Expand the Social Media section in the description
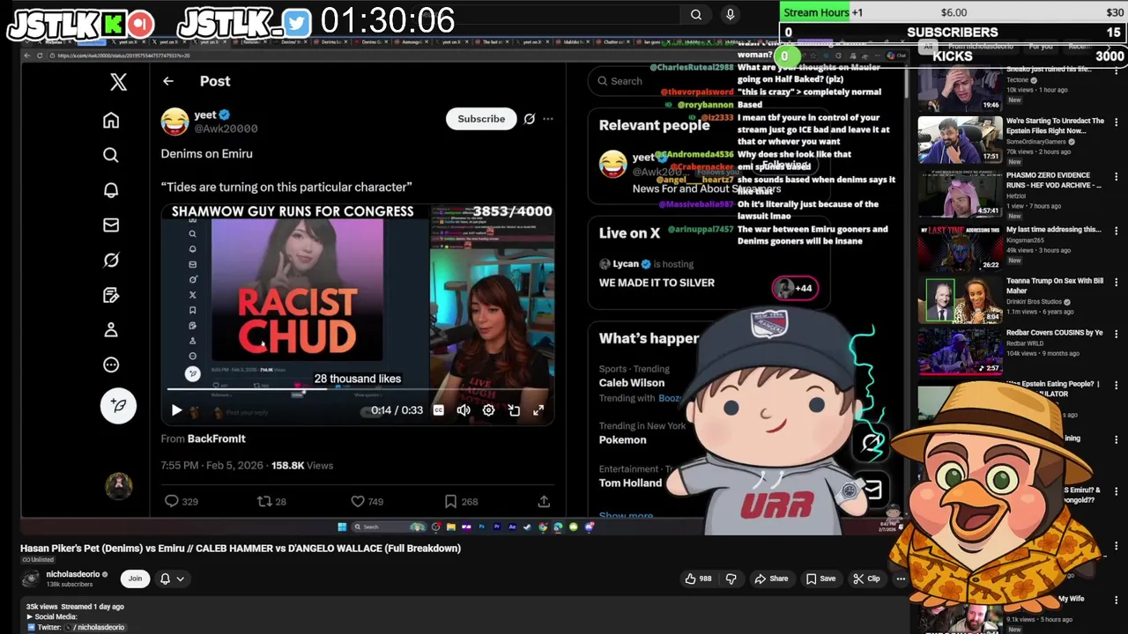The height and width of the screenshot is (634, 1128). click(x=53, y=616)
